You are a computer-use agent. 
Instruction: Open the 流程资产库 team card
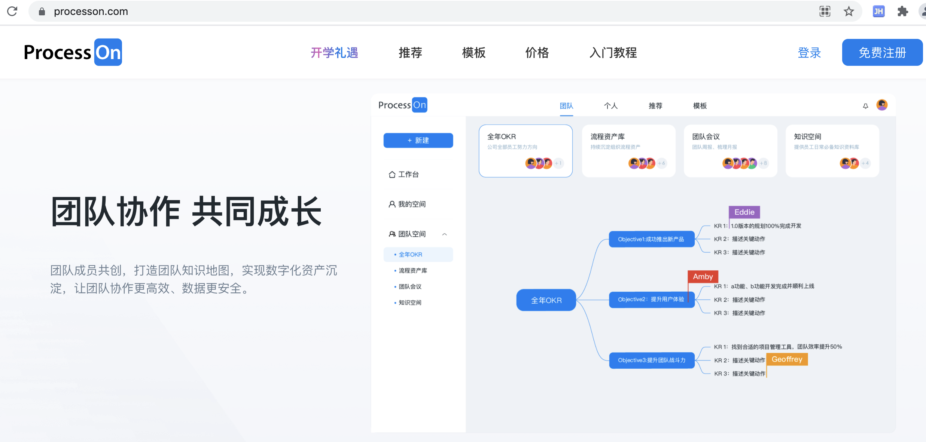[628, 151]
